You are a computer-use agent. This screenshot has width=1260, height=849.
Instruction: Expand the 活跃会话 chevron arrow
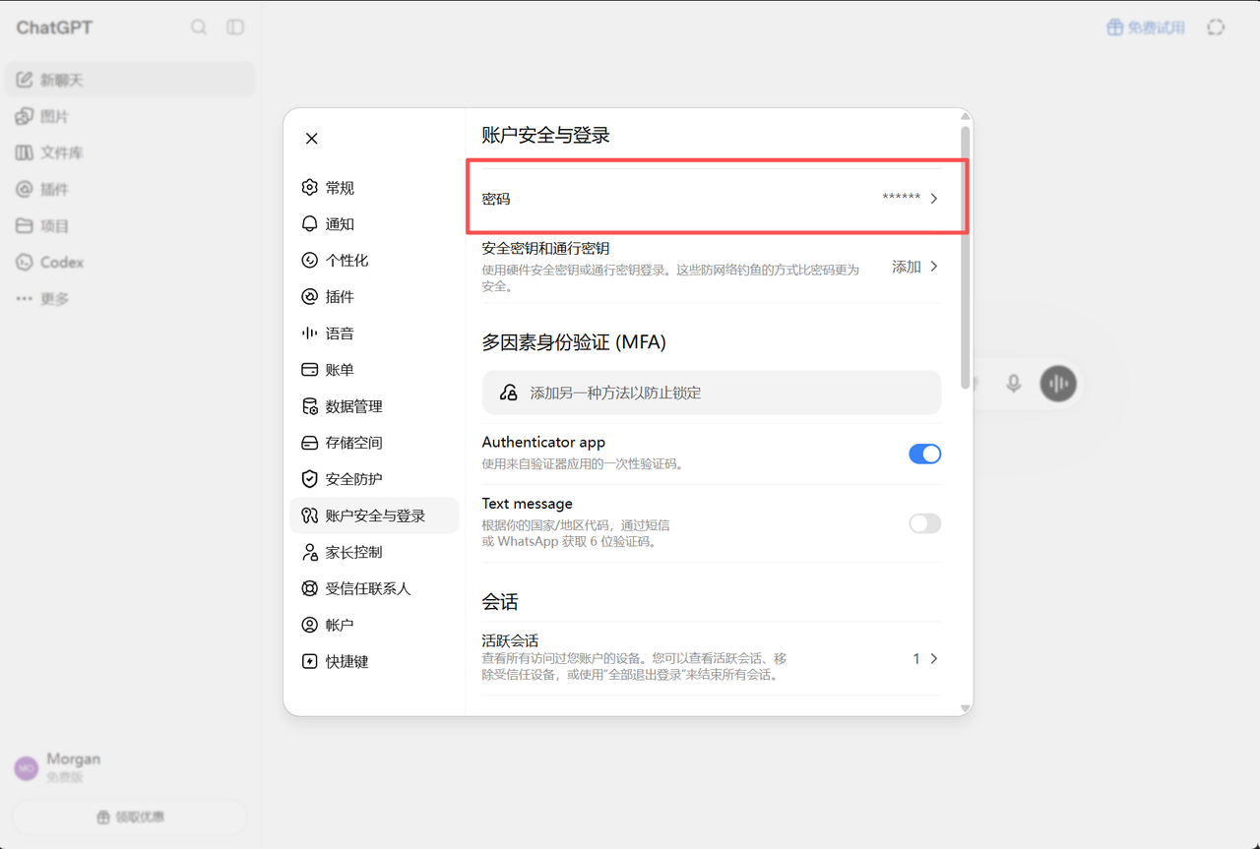pyautogui.click(x=934, y=658)
